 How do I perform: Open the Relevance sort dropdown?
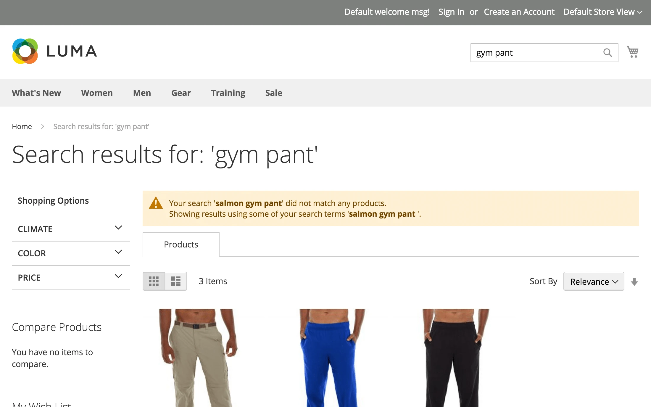tap(594, 281)
